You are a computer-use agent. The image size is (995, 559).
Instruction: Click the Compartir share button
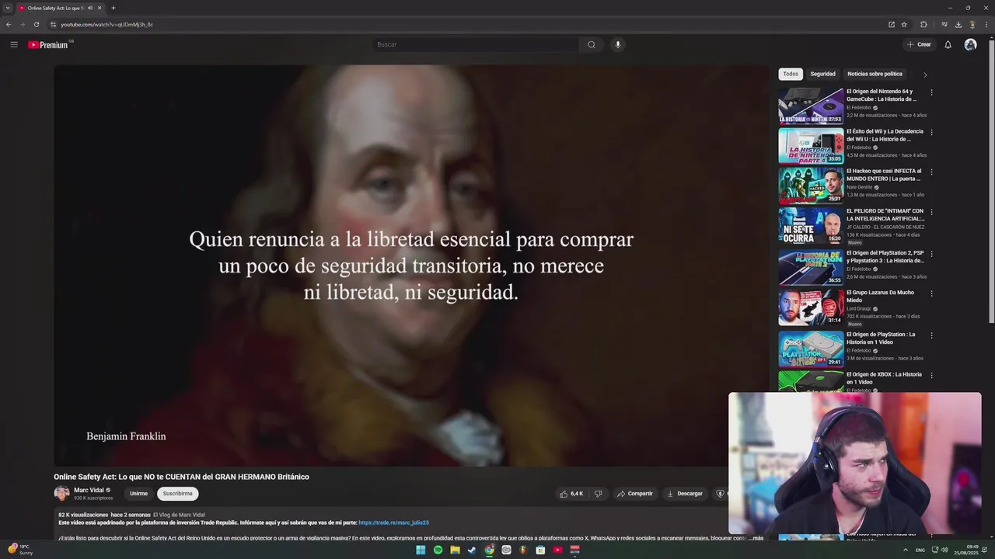(x=635, y=494)
